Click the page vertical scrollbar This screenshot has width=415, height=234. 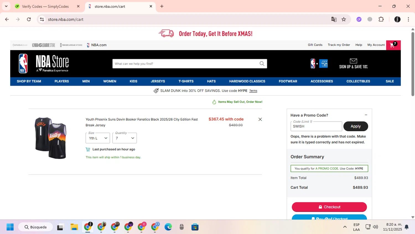click(413, 64)
